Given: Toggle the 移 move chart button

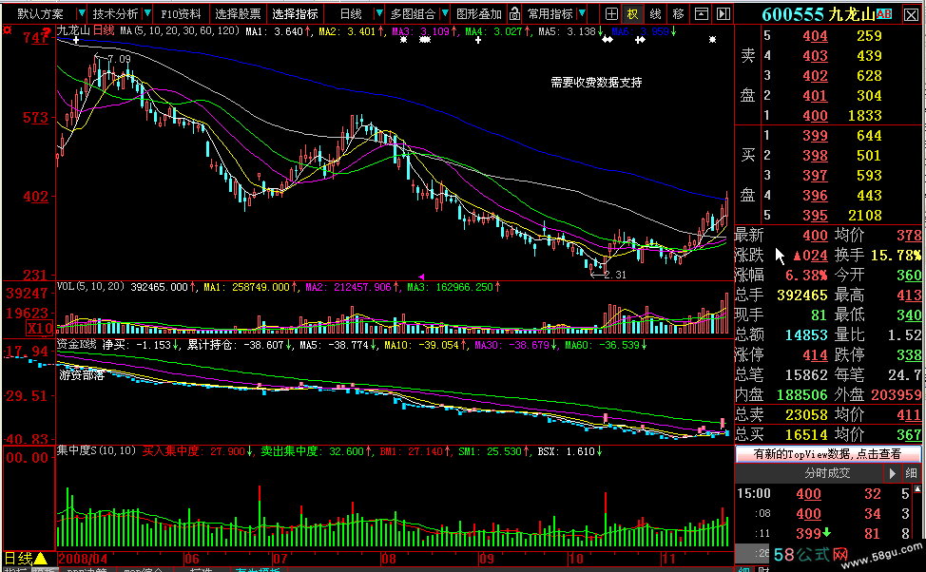Looking at the screenshot, I should pyautogui.click(x=679, y=13).
